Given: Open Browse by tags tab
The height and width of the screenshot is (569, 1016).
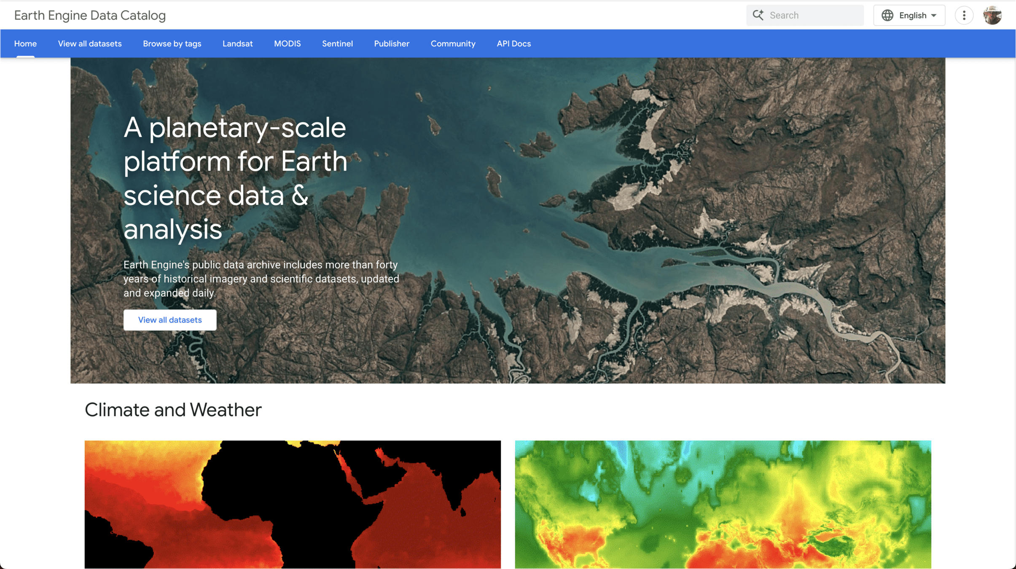Looking at the screenshot, I should point(172,43).
